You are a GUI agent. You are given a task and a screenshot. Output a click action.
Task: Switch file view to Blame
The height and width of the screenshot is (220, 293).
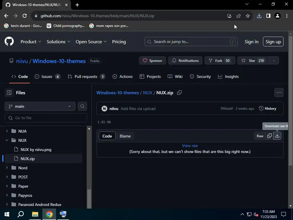125,136
